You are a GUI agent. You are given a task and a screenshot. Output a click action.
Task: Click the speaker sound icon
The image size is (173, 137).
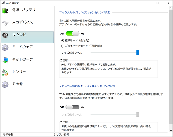coord(5,36)
